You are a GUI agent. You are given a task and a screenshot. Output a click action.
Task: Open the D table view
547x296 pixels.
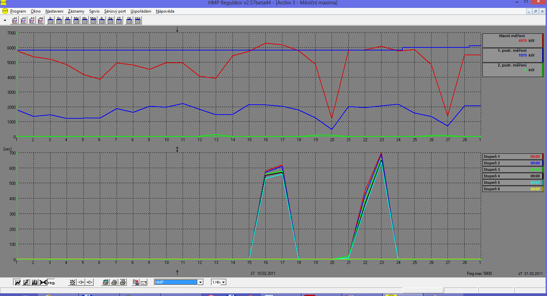pyautogui.click(x=51, y=20)
